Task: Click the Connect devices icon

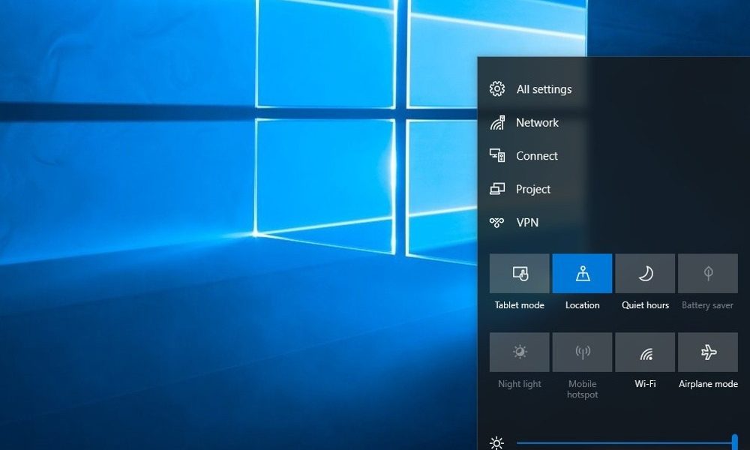Action: pyautogui.click(x=497, y=155)
